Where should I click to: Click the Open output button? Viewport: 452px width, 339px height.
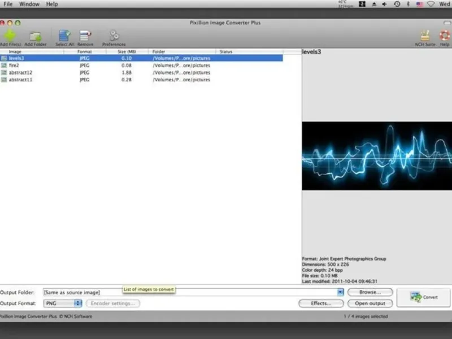tap(370, 303)
